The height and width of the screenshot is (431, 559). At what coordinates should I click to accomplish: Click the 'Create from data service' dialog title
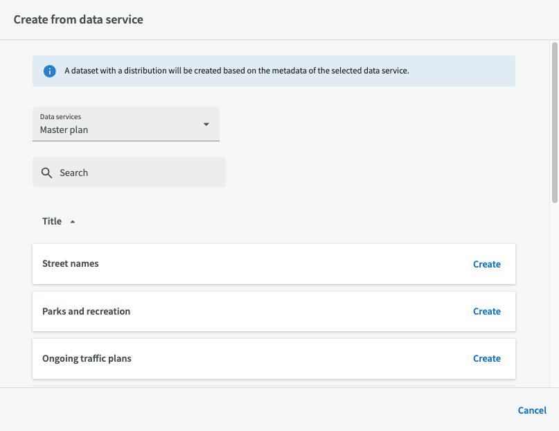point(78,19)
